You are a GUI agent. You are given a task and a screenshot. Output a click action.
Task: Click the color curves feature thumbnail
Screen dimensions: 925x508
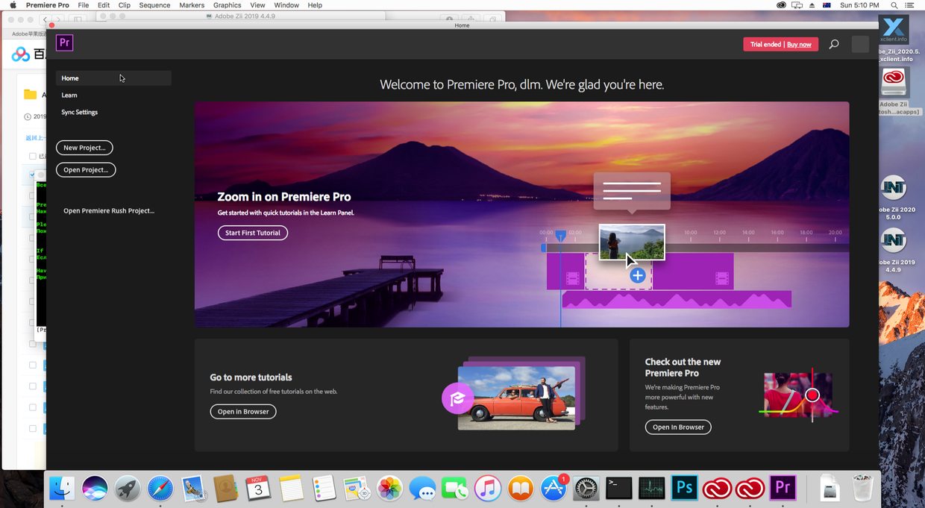coord(798,395)
